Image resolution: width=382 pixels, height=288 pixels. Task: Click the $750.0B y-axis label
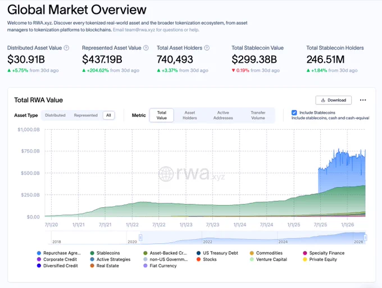click(30, 151)
